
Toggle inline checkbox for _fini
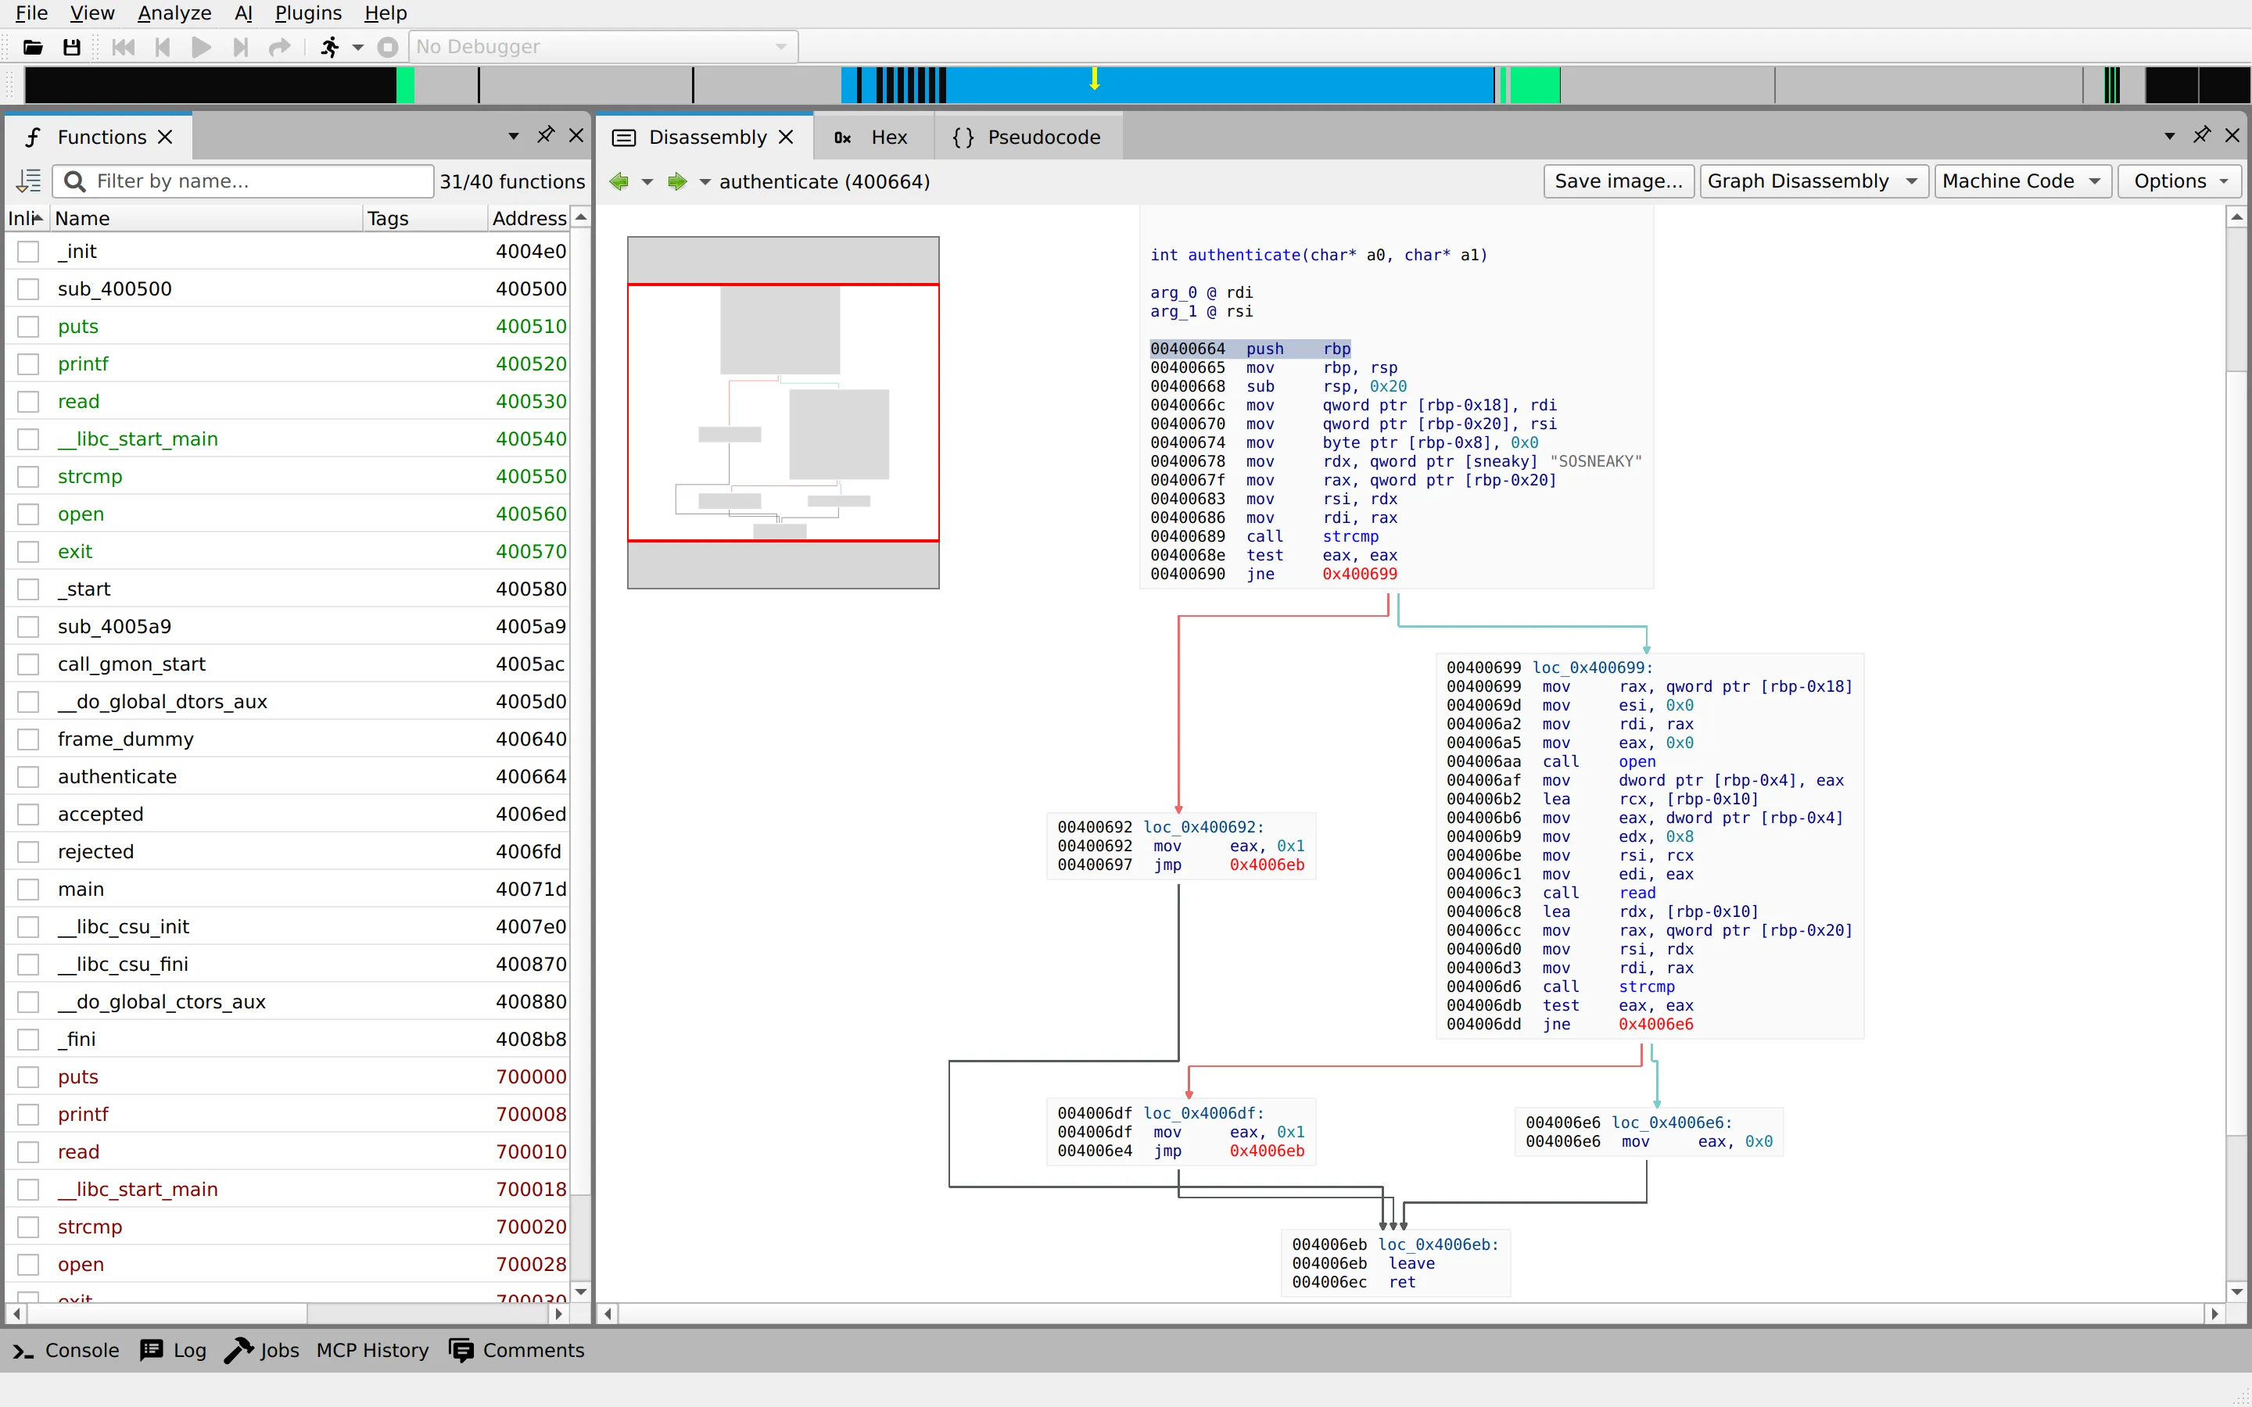(29, 1040)
